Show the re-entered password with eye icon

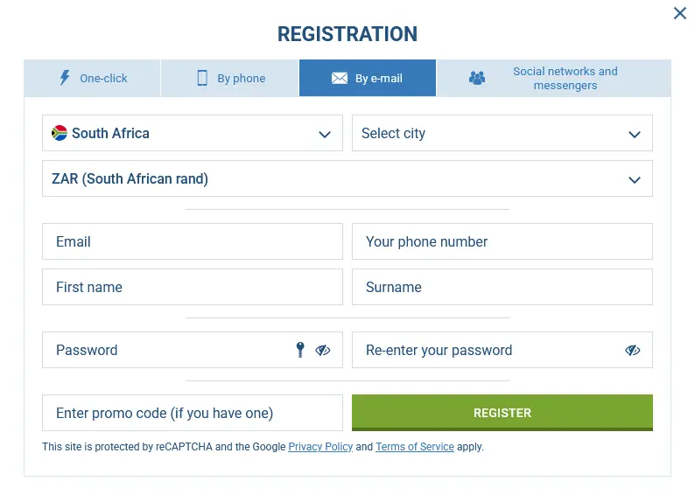pyautogui.click(x=633, y=350)
